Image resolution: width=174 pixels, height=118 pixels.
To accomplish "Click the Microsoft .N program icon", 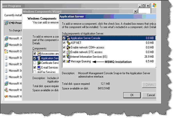I will tap(6, 38).
